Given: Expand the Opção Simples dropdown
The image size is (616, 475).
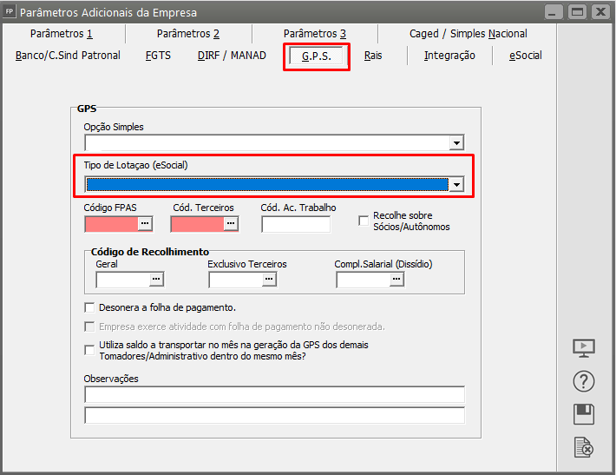Looking at the screenshot, I should click(456, 143).
